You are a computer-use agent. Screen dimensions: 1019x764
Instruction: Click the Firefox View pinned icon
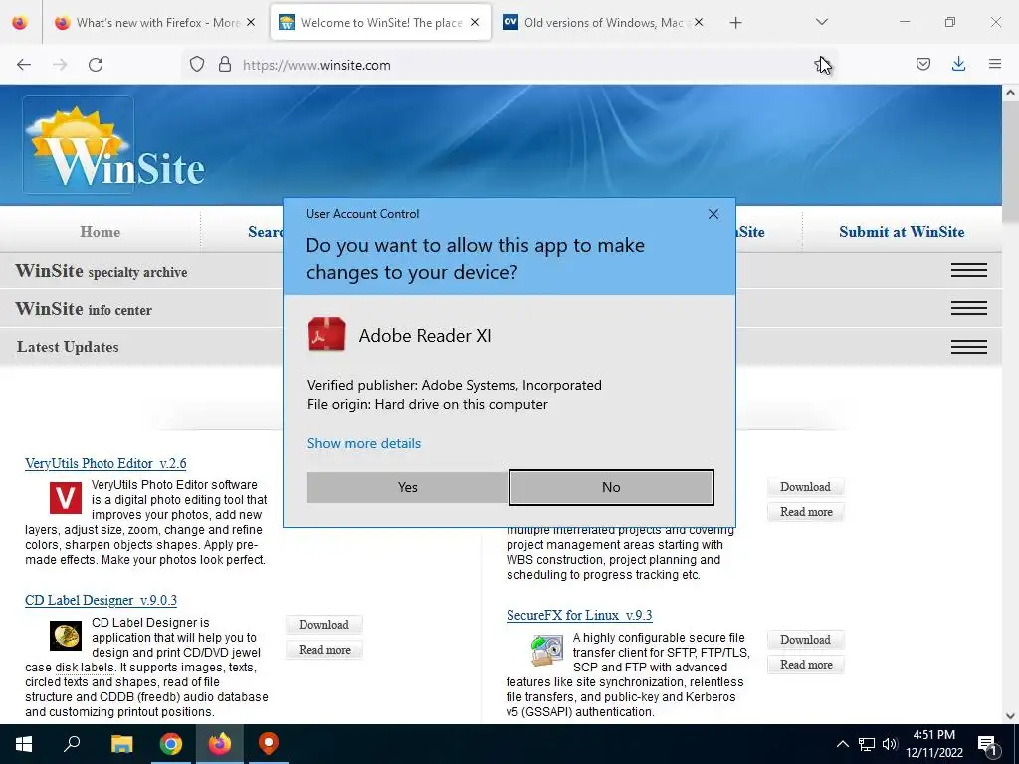[20, 23]
